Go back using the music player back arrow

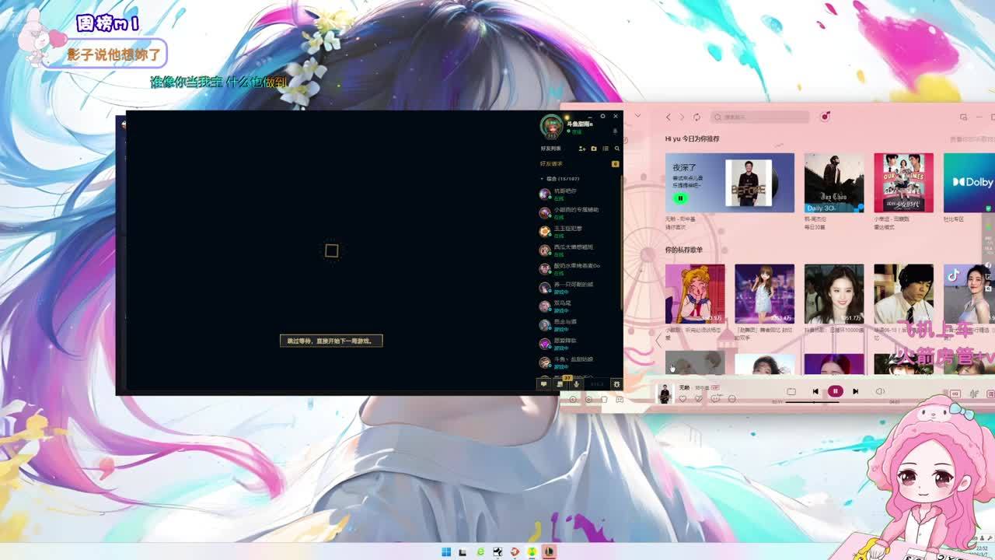668,117
